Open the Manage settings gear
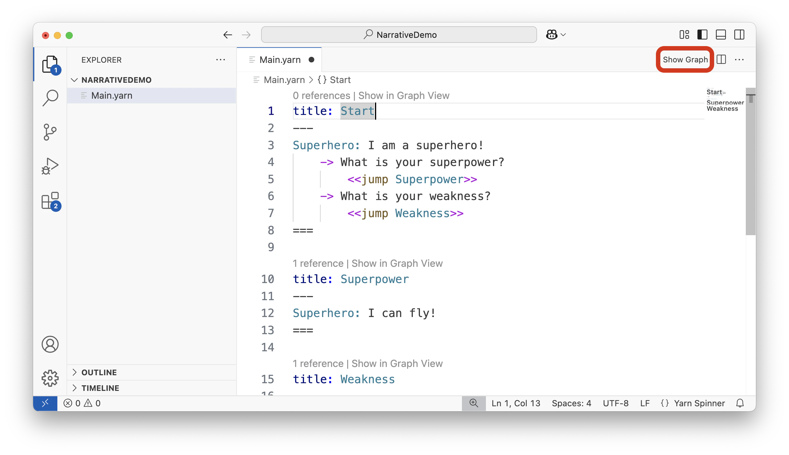Screen dimensions: 789x455 50,378
